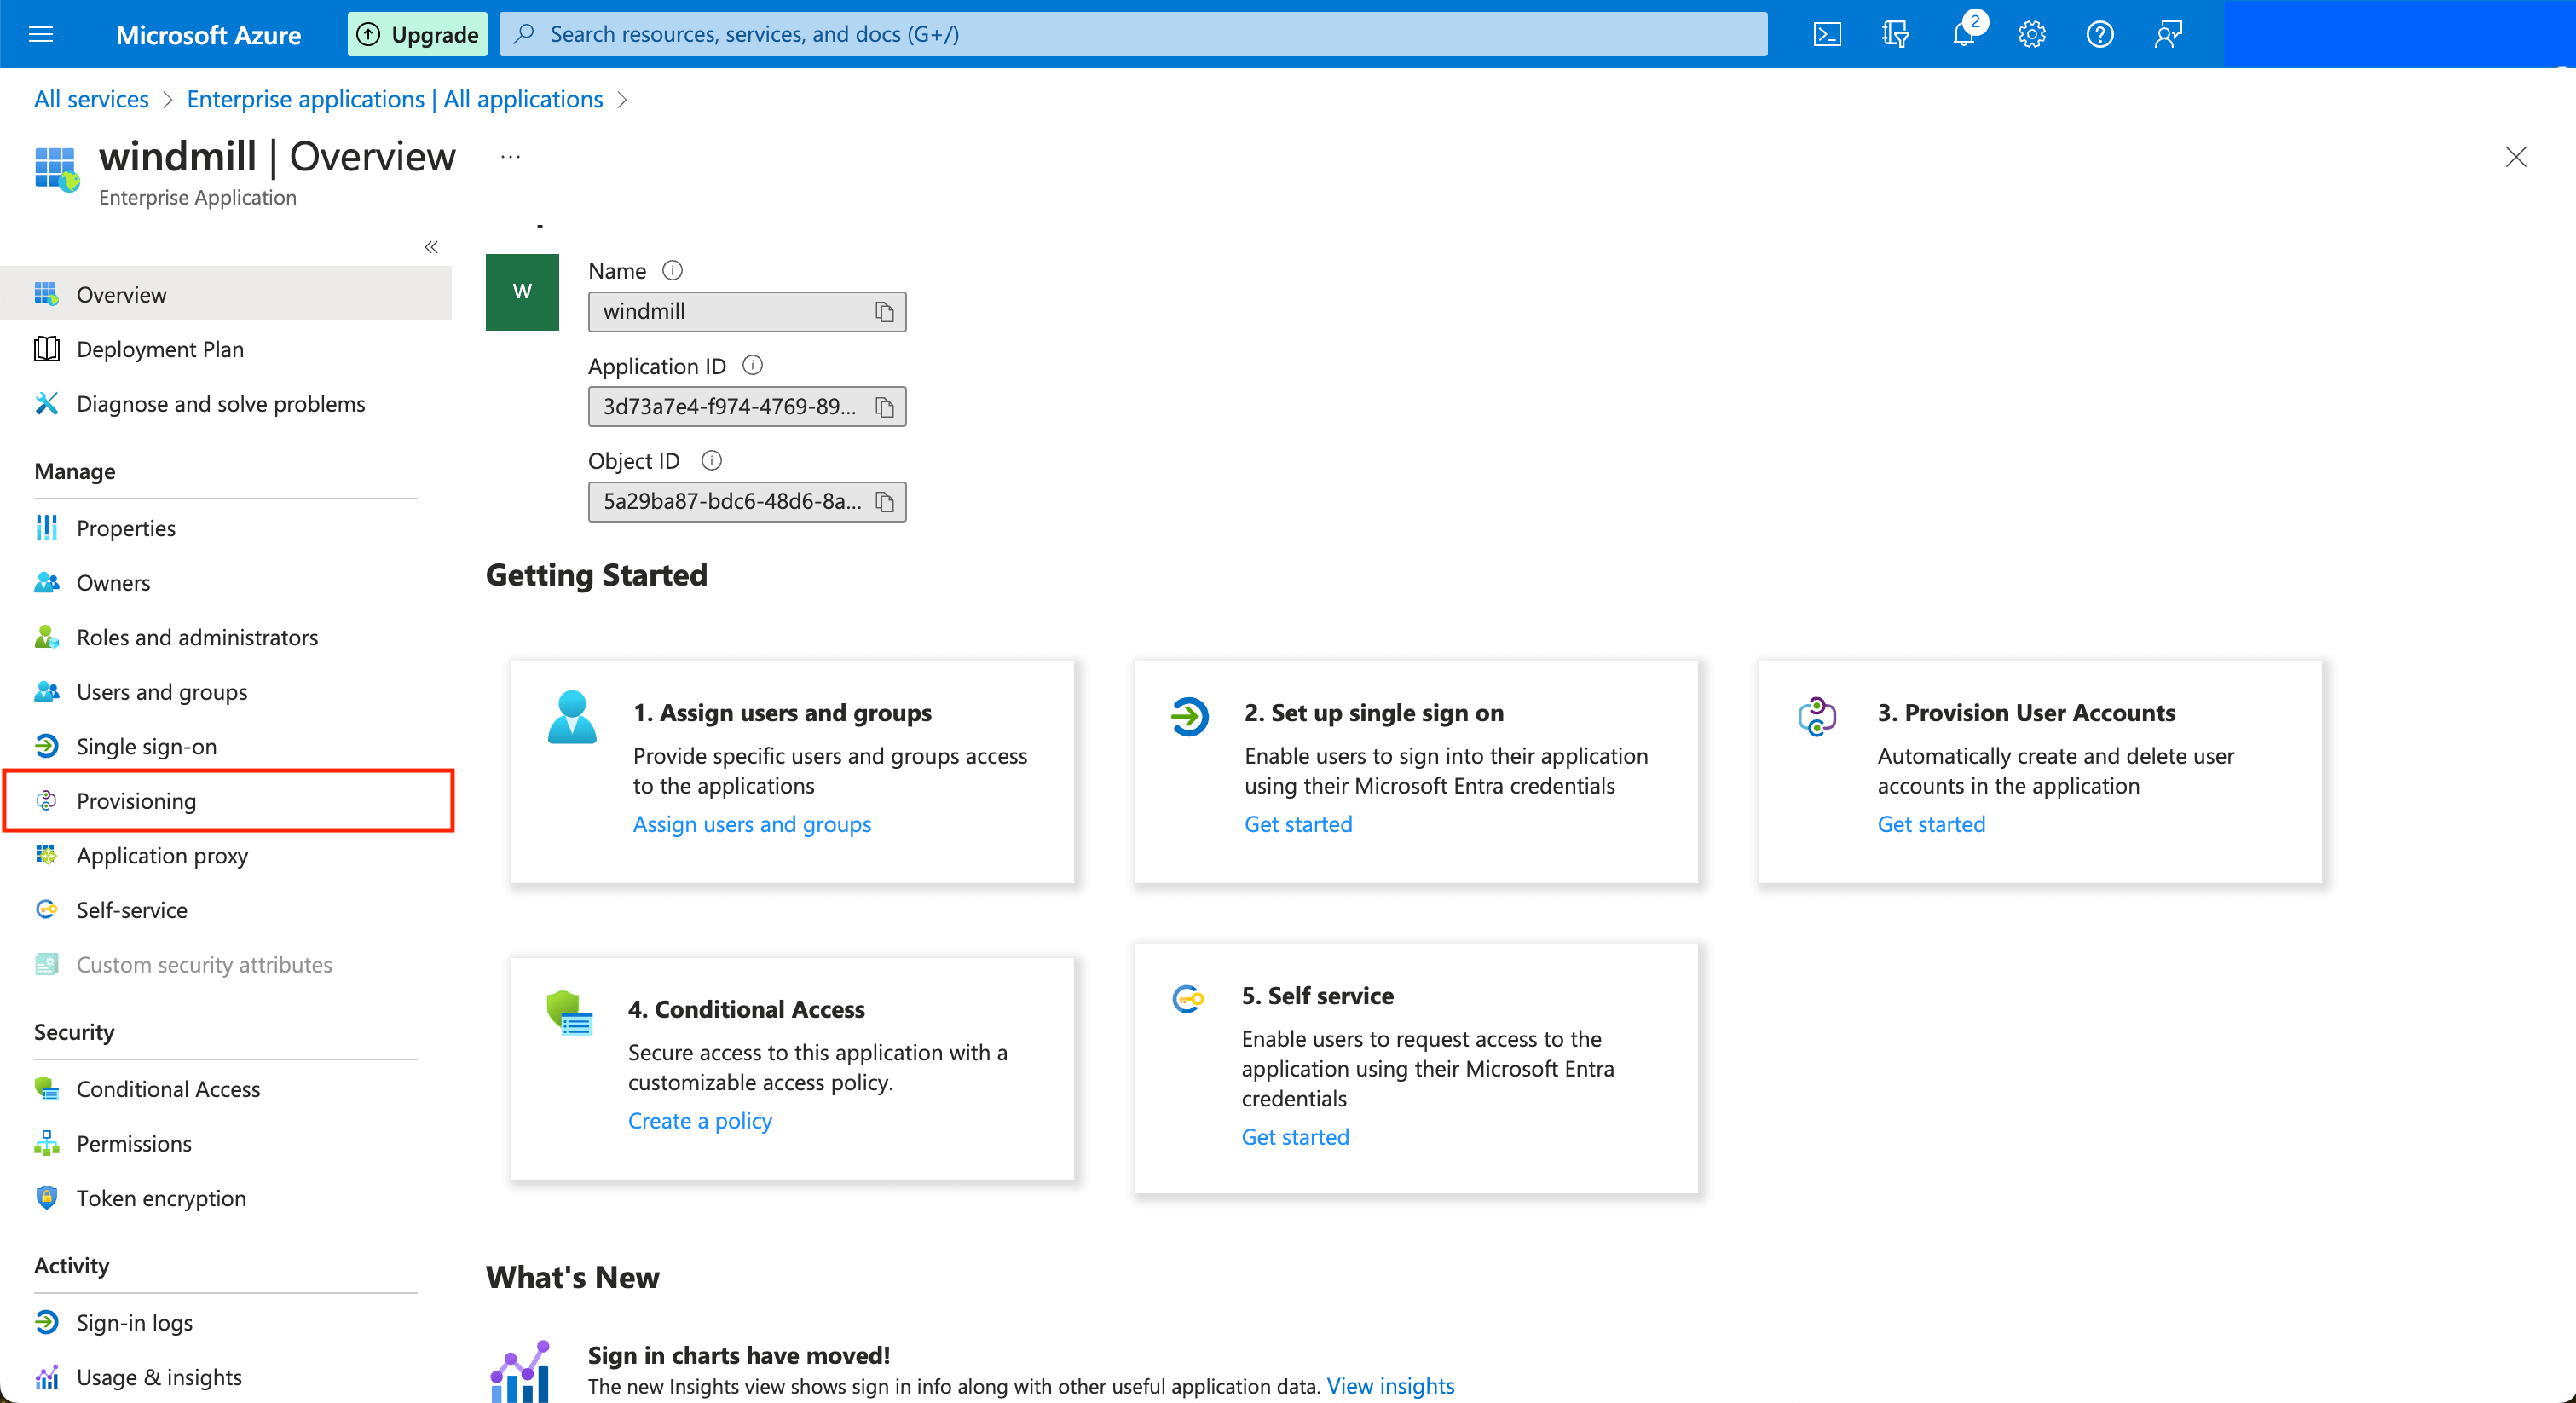
Task: Open Usage & insights in the sidebar
Action: point(160,1376)
